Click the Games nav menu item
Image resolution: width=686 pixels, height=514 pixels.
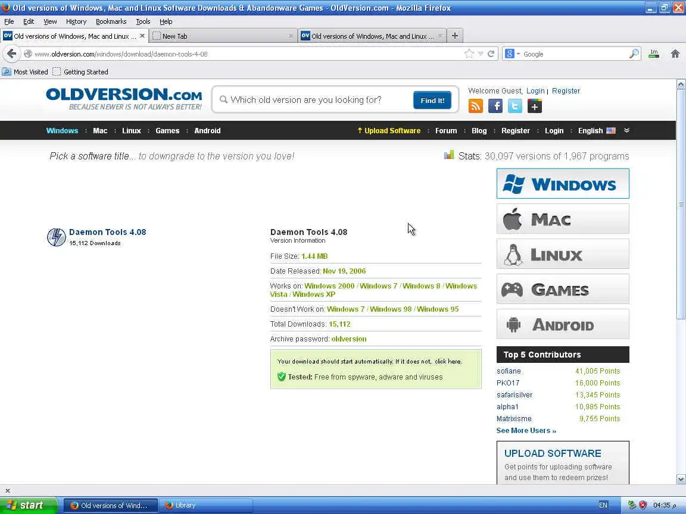pyautogui.click(x=167, y=130)
